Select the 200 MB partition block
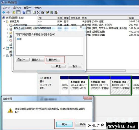This screenshot has height=130, width=139. 65,85
